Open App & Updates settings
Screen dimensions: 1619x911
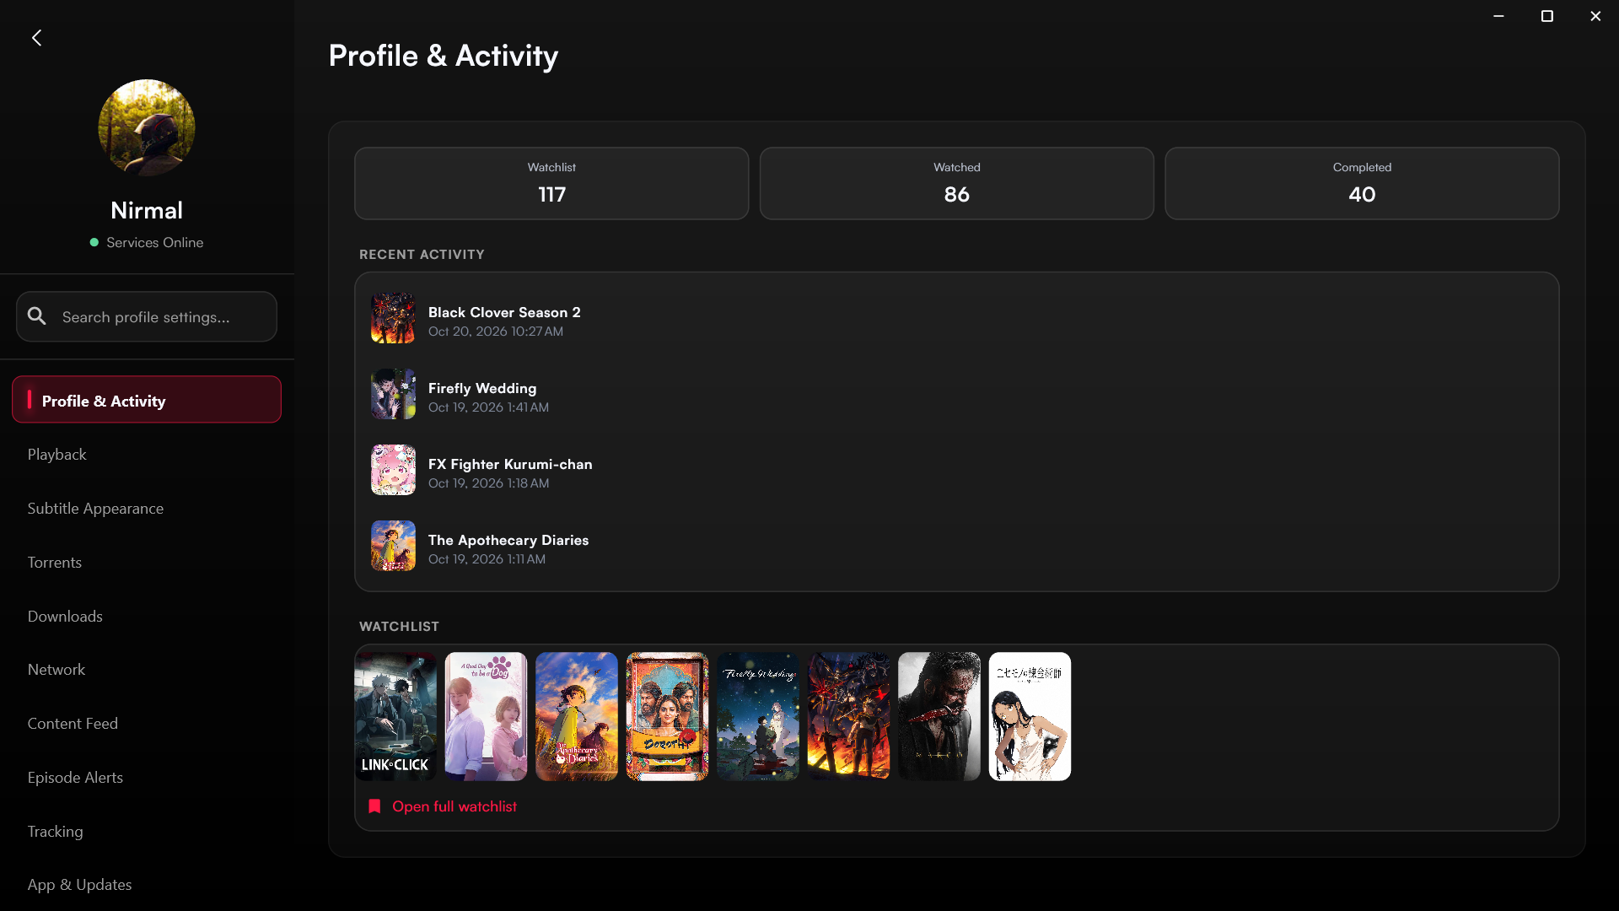coord(79,885)
